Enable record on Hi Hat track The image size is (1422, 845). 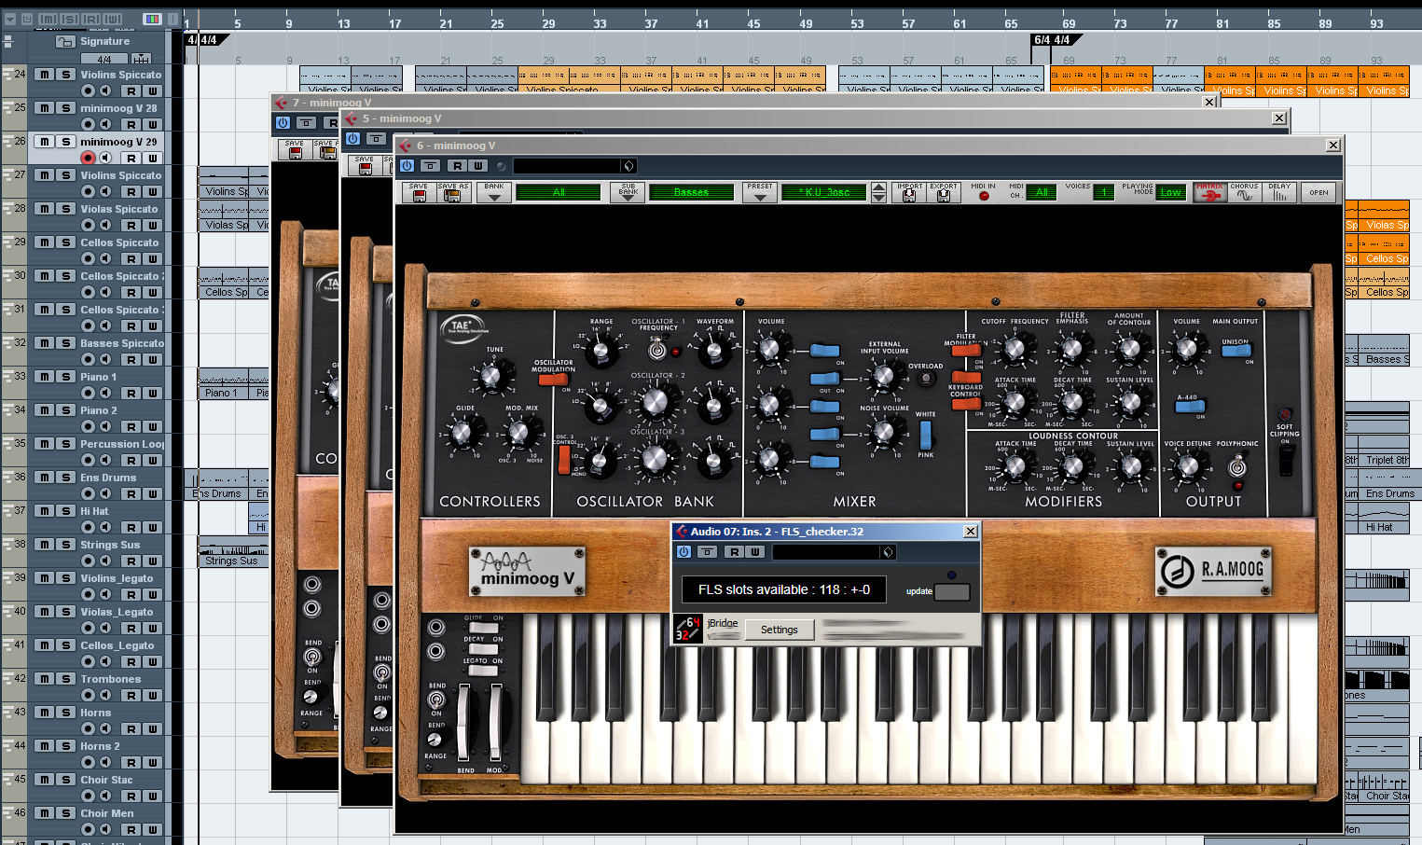pyautogui.click(x=88, y=528)
